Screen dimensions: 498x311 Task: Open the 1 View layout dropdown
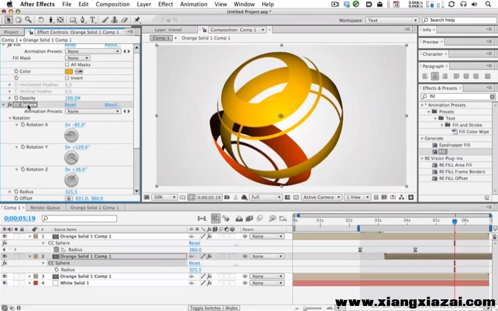coord(357,197)
